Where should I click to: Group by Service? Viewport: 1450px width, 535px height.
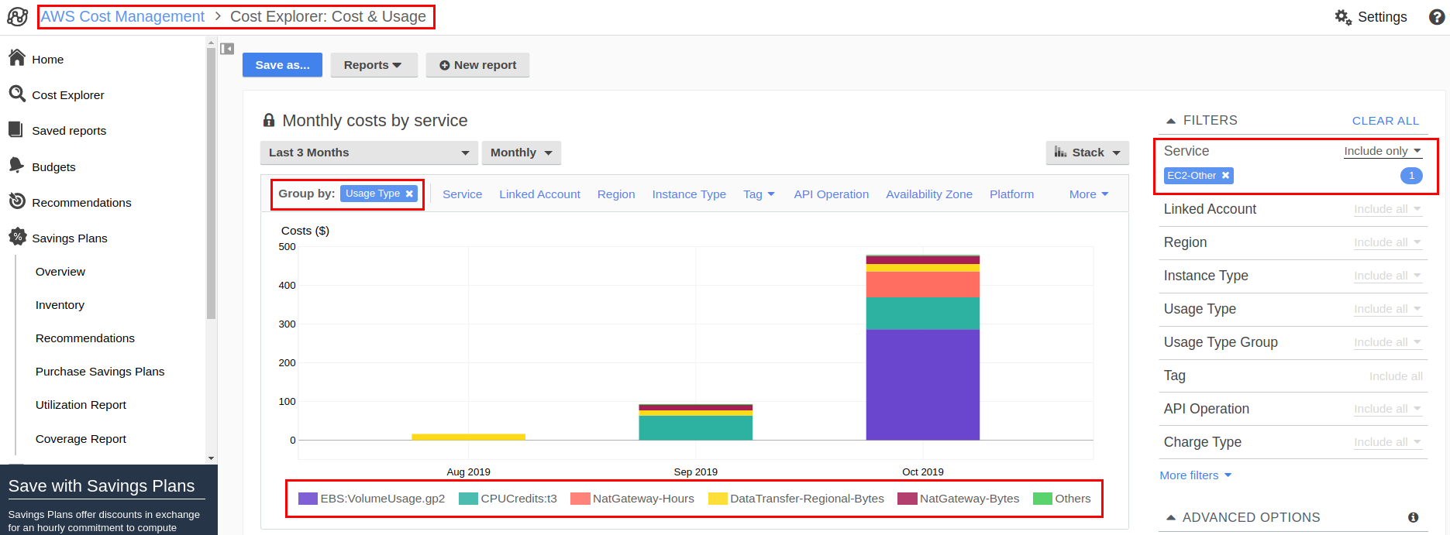(462, 194)
